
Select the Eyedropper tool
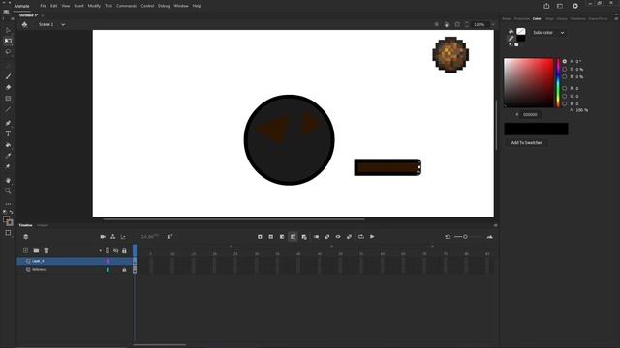8,156
